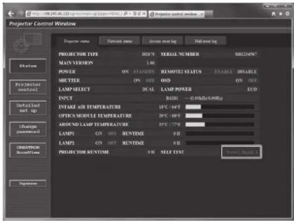This screenshot has width=294, height=221.
Task: Open the browser tools gear icon
Action: pos(287,14)
